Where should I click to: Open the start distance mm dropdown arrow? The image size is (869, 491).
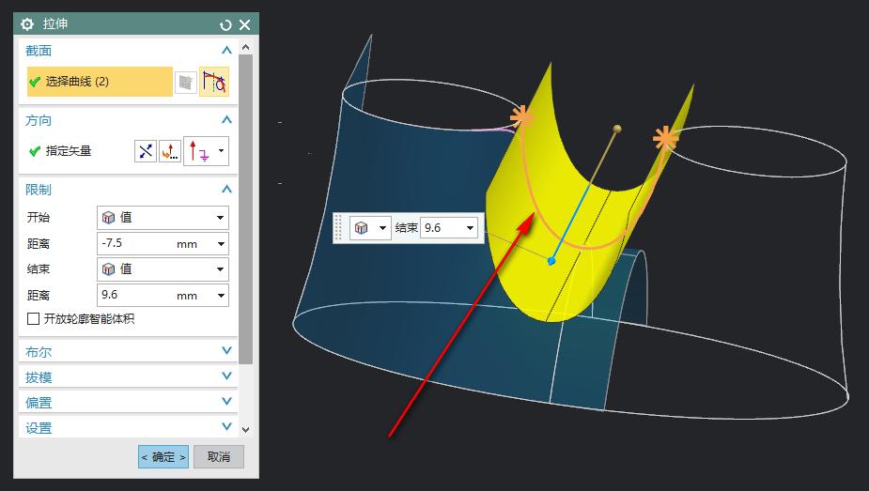point(221,244)
